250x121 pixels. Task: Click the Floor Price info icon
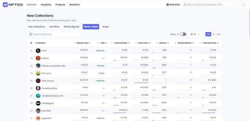point(150,43)
